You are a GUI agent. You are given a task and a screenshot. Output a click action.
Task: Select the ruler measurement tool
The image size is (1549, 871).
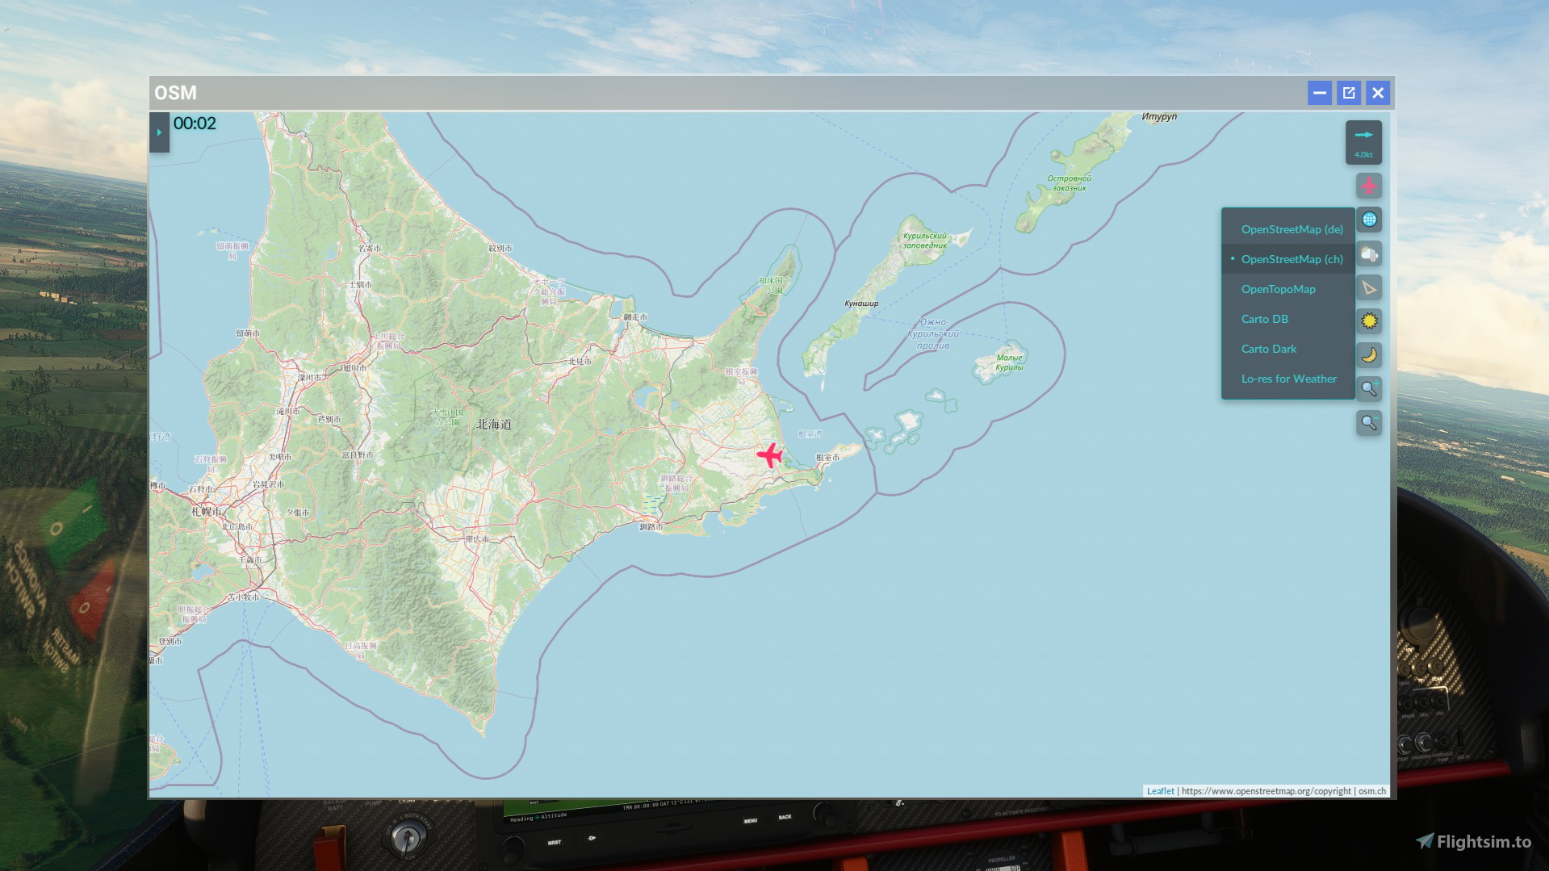pyautogui.click(x=1370, y=287)
